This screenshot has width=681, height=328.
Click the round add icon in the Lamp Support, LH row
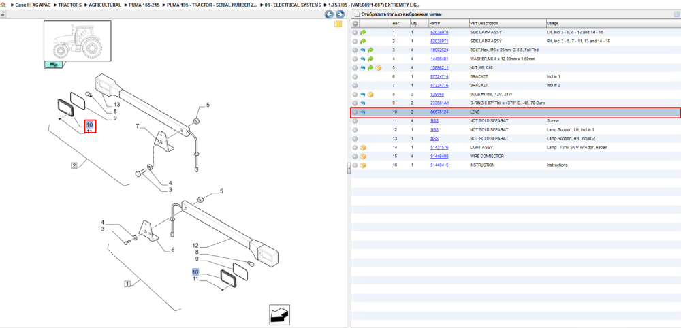pyautogui.click(x=355, y=130)
